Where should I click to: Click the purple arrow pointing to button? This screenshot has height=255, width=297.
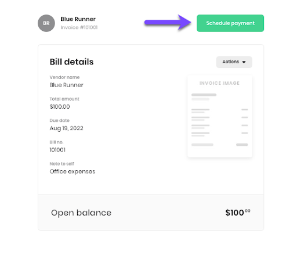168,23
